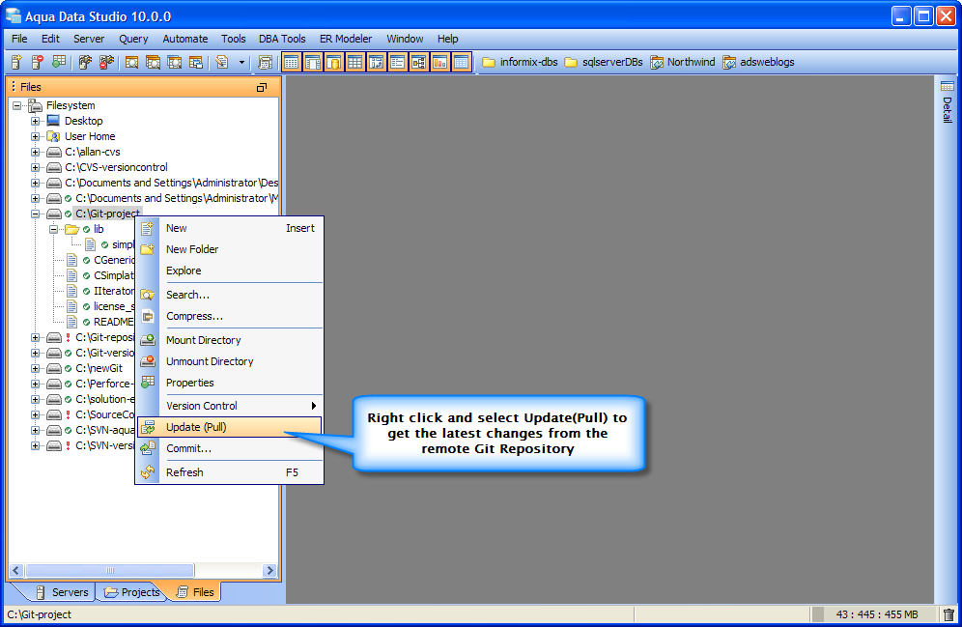This screenshot has height=627, width=962.
Task: Click the left arrow of Files horizontal scrollbar
Action: 16,571
